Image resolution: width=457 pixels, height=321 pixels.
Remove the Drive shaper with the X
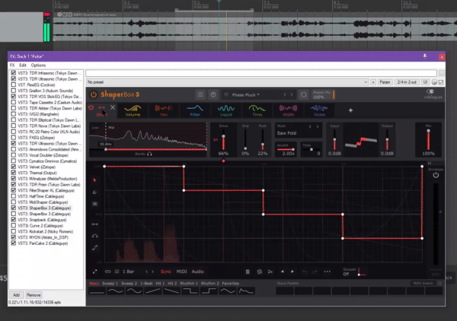click(x=113, y=108)
